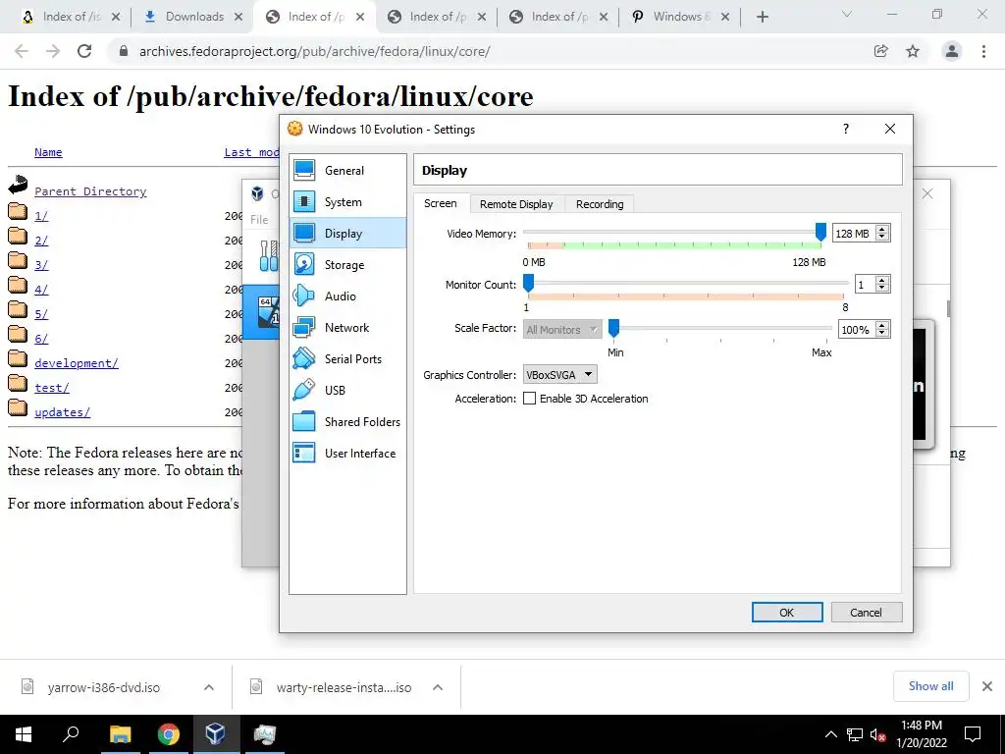Click the Chrome back arrow
This screenshot has height=754, width=1005.
coord(22,51)
